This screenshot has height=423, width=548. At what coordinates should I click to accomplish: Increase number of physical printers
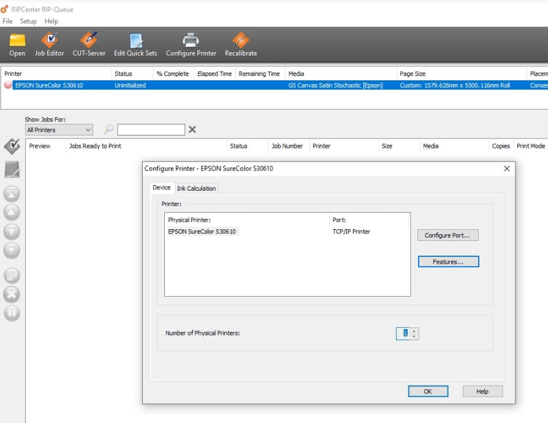[x=414, y=330]
